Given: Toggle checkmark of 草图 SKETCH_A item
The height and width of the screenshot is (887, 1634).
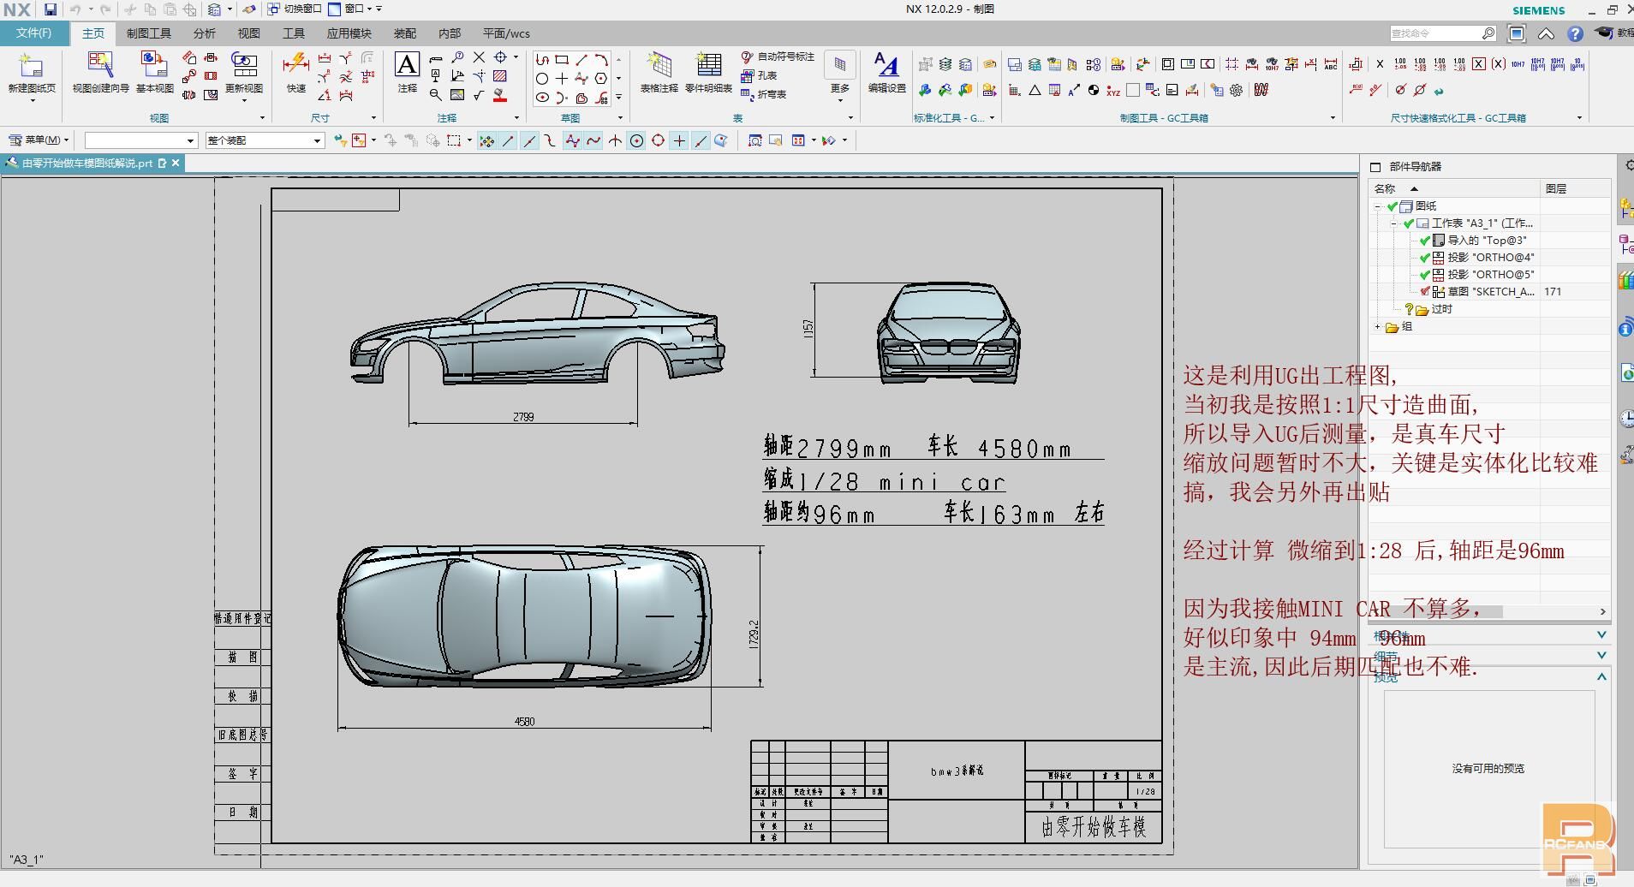Looking at the screenshot, I should [1425, 292].
